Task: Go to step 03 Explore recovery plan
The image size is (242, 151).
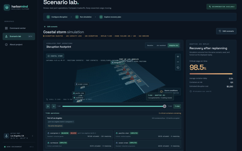Action: pos(110,17)
